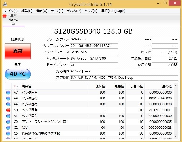Viewport: 182px width, 142px height.
Task: Click the 対応規格 field ACS-2
Action: pyautogui.click(x=124, y=72)
